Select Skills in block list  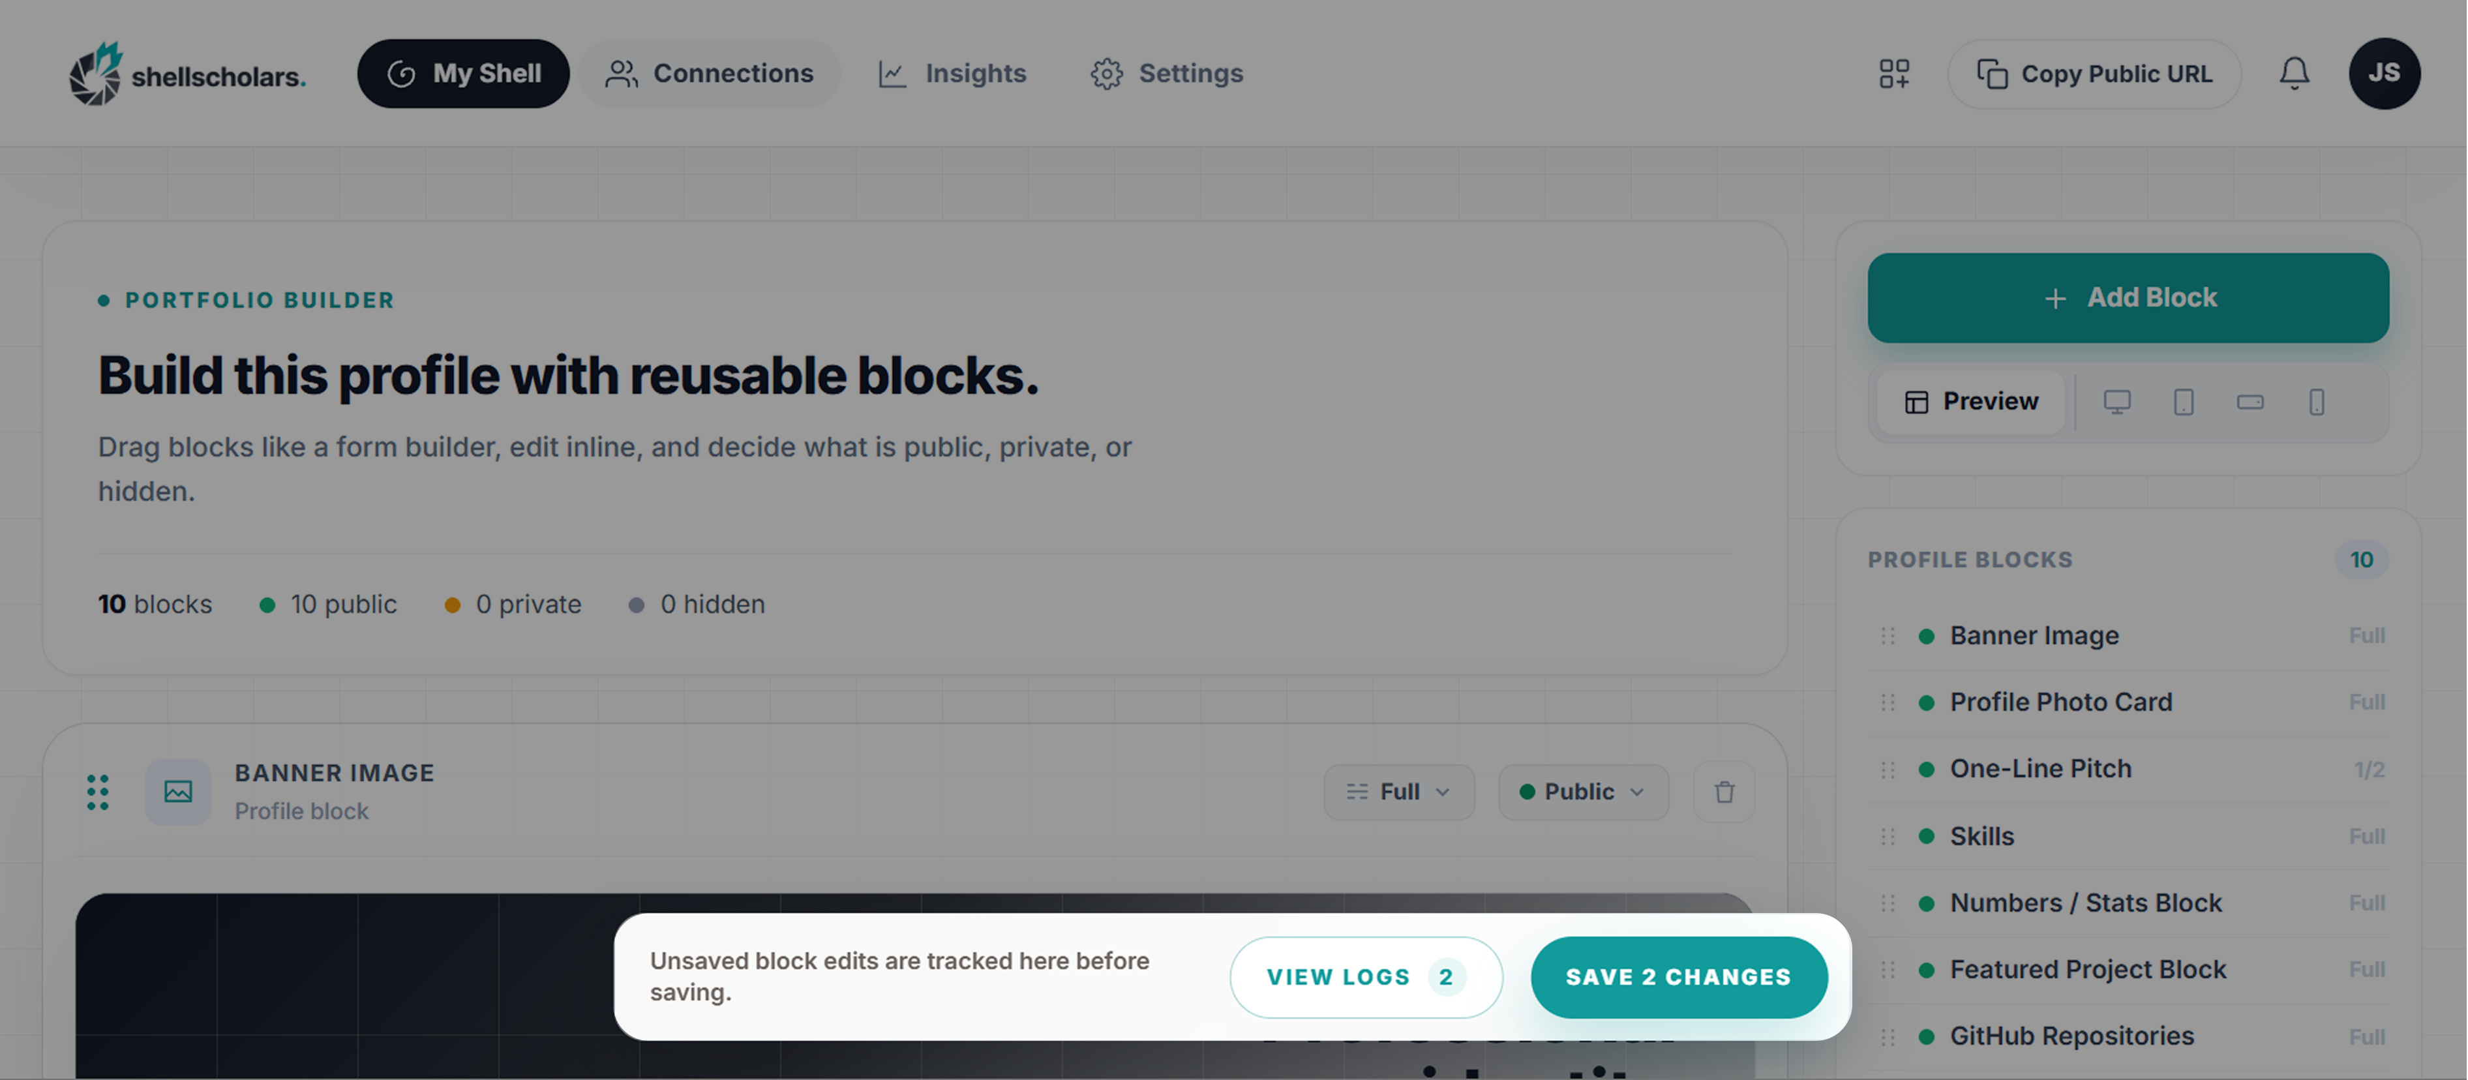click(x=2128, y=837)
